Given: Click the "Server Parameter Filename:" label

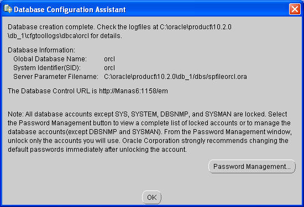Looking at the screenshot, I should click(56, 77).
